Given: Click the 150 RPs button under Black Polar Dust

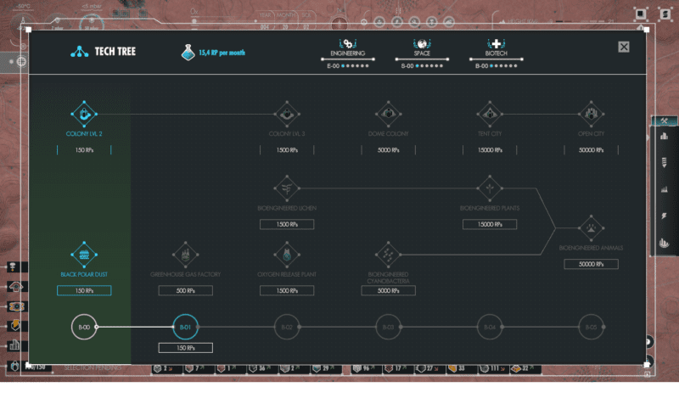Looking at the screenshot, I should [84, 291].
